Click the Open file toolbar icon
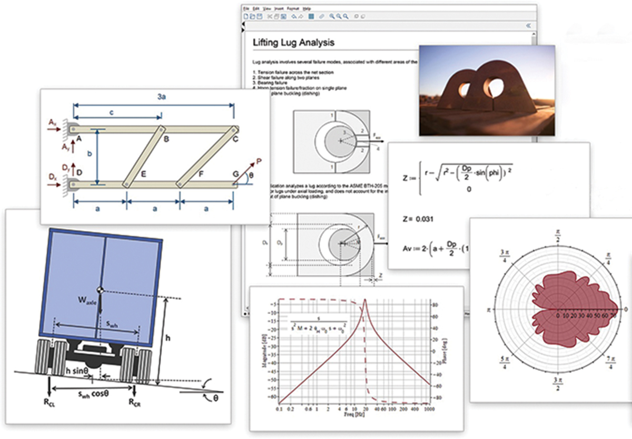Image resolution: width=632 pixels, height=439 pixels. click(253, 16)
